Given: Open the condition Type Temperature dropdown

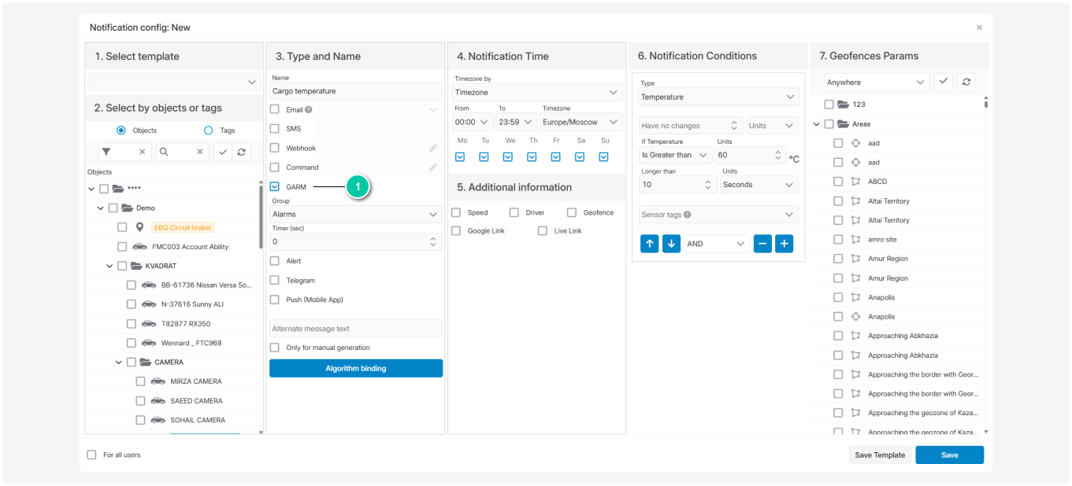Looking at the screenshot, I should click(718, 97).
